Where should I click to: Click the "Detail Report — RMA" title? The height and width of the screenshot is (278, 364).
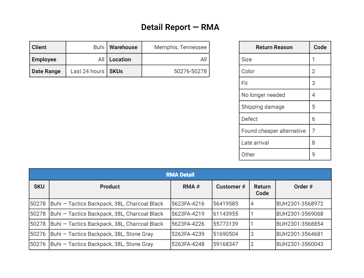tap(180, 27)
